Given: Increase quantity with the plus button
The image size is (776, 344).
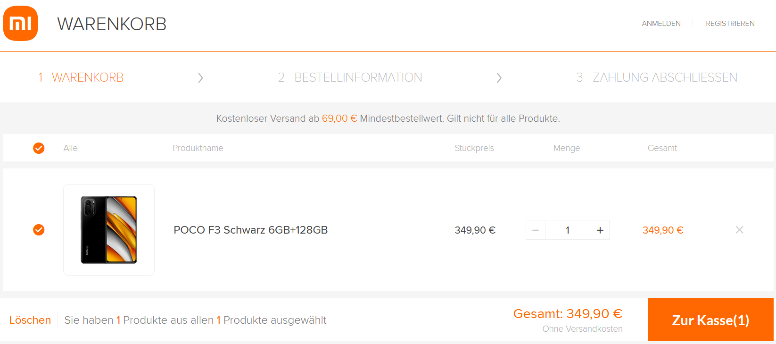Looking at the screenshot, I should (x=600, y=230).
